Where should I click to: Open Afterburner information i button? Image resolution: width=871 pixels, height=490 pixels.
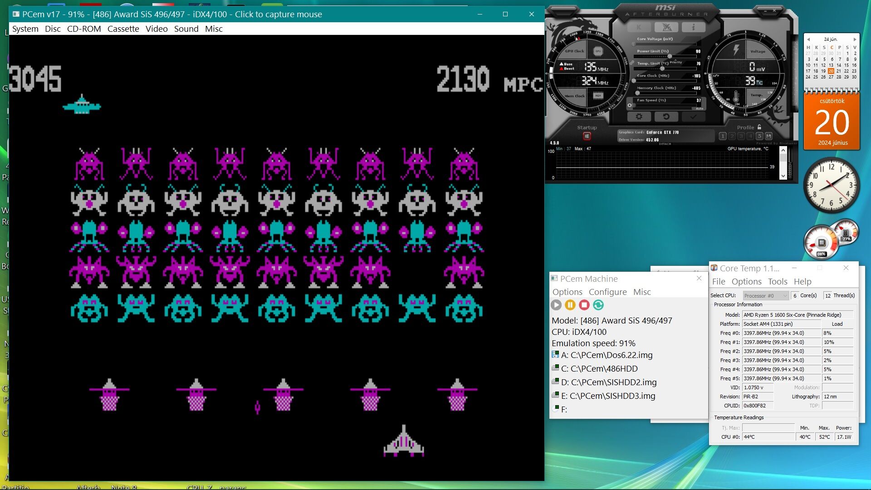[x=694, y=27]
